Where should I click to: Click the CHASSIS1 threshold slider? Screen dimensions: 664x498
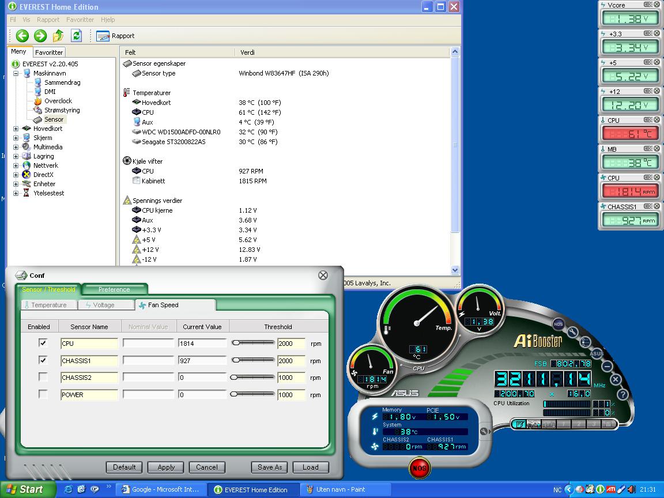tap(253, 360)
